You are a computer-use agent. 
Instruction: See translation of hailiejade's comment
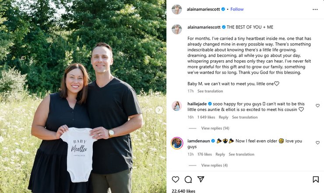(x=245, y=117)
